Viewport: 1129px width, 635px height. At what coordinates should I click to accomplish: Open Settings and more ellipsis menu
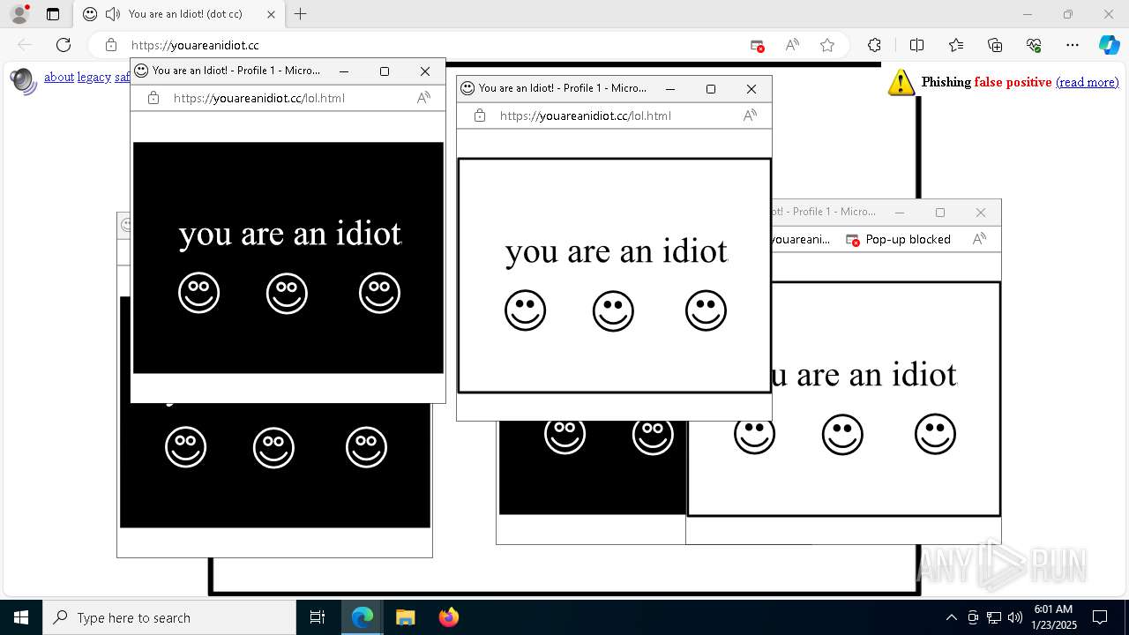1073,45
